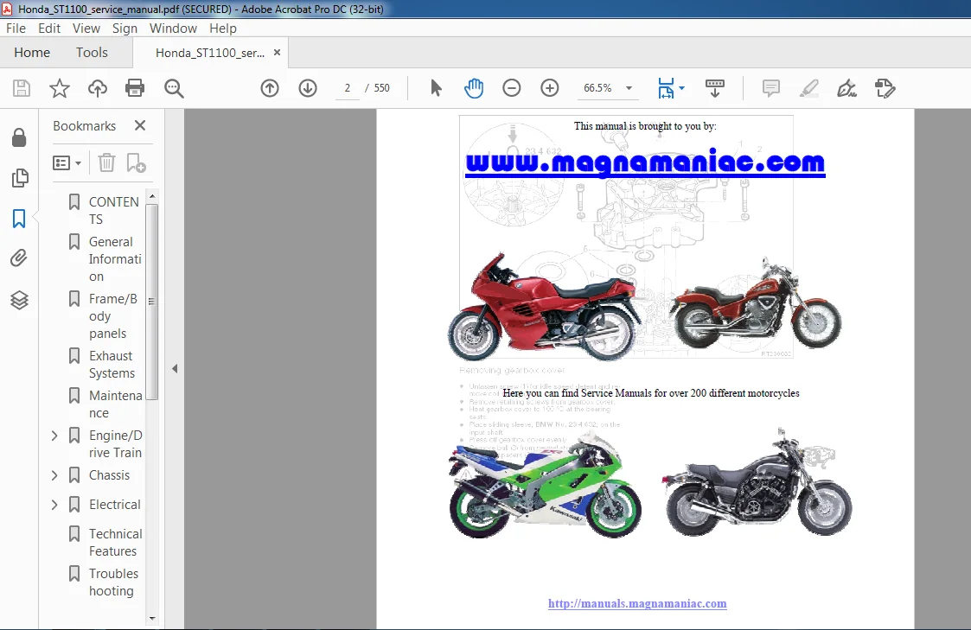Toggle the Bookmarks panel sidebar icon
971x630 pixels.
19,219
